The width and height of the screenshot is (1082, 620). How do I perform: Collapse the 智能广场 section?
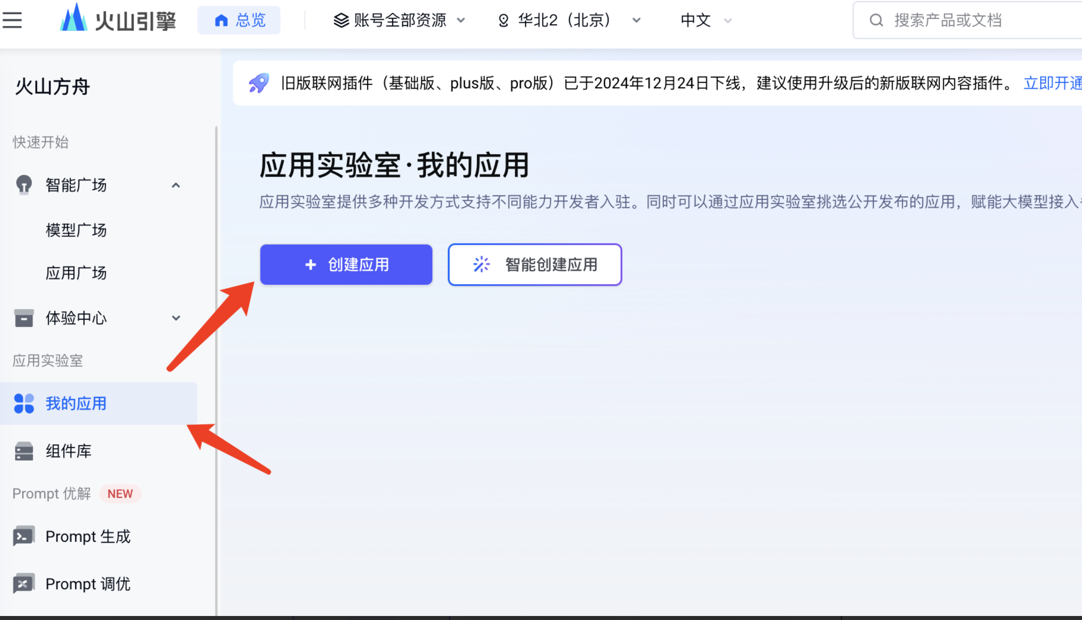[x=176, y=185]
